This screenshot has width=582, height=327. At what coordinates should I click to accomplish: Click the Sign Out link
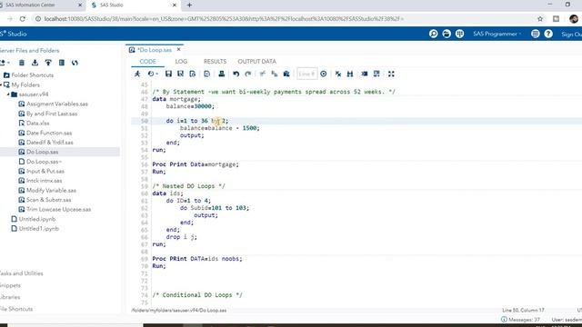pos(571,35)
